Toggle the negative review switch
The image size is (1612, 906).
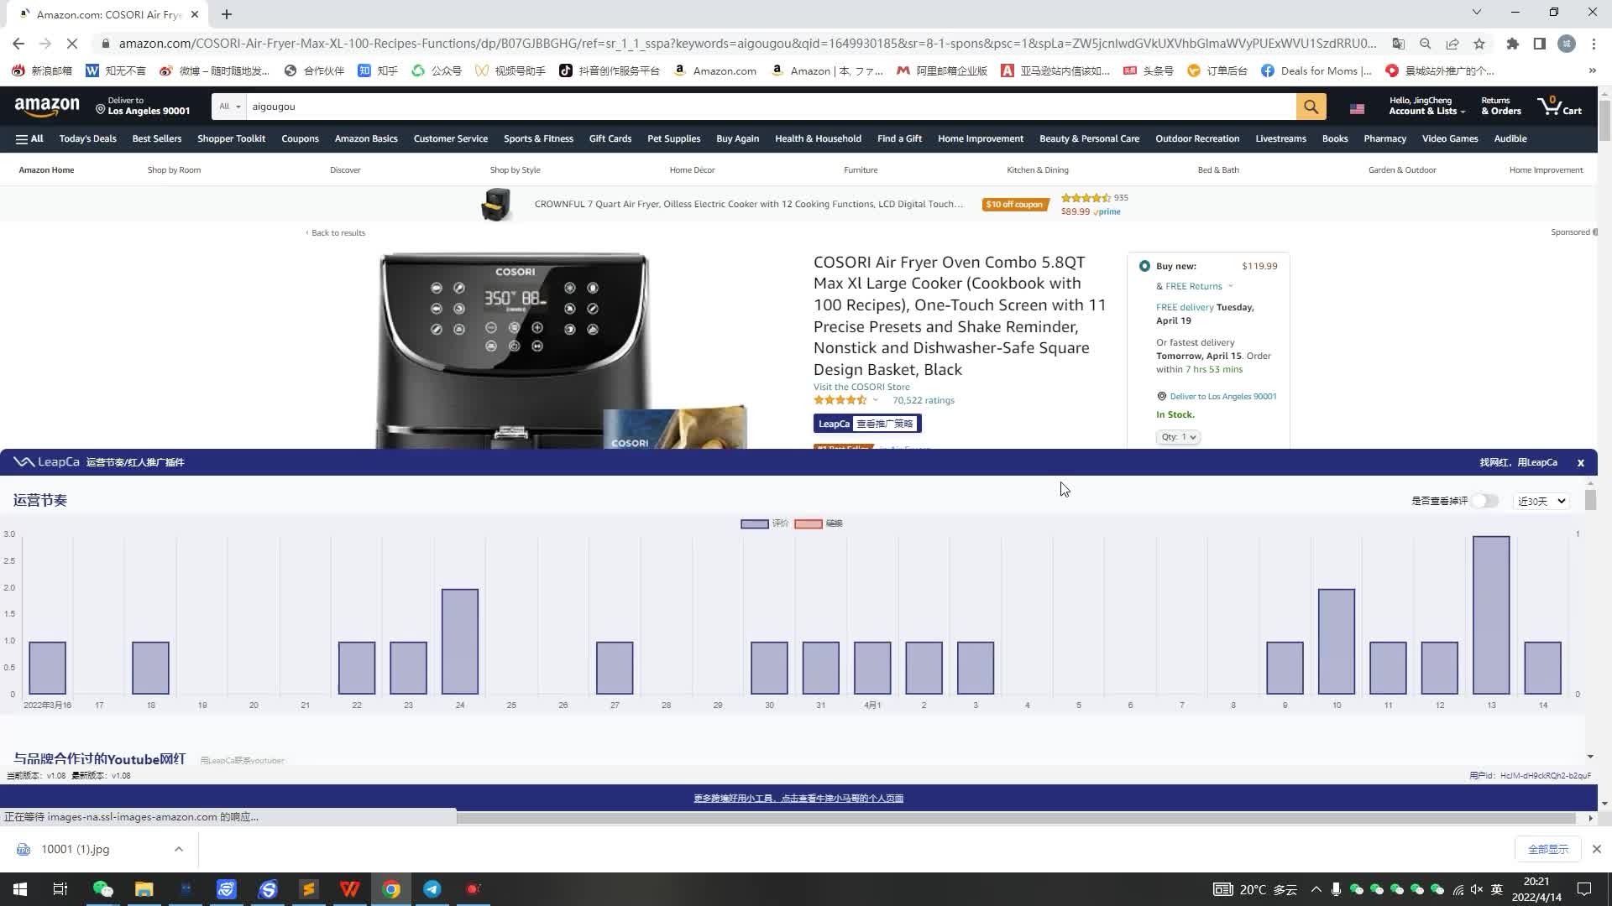(x=1484, y=501)
